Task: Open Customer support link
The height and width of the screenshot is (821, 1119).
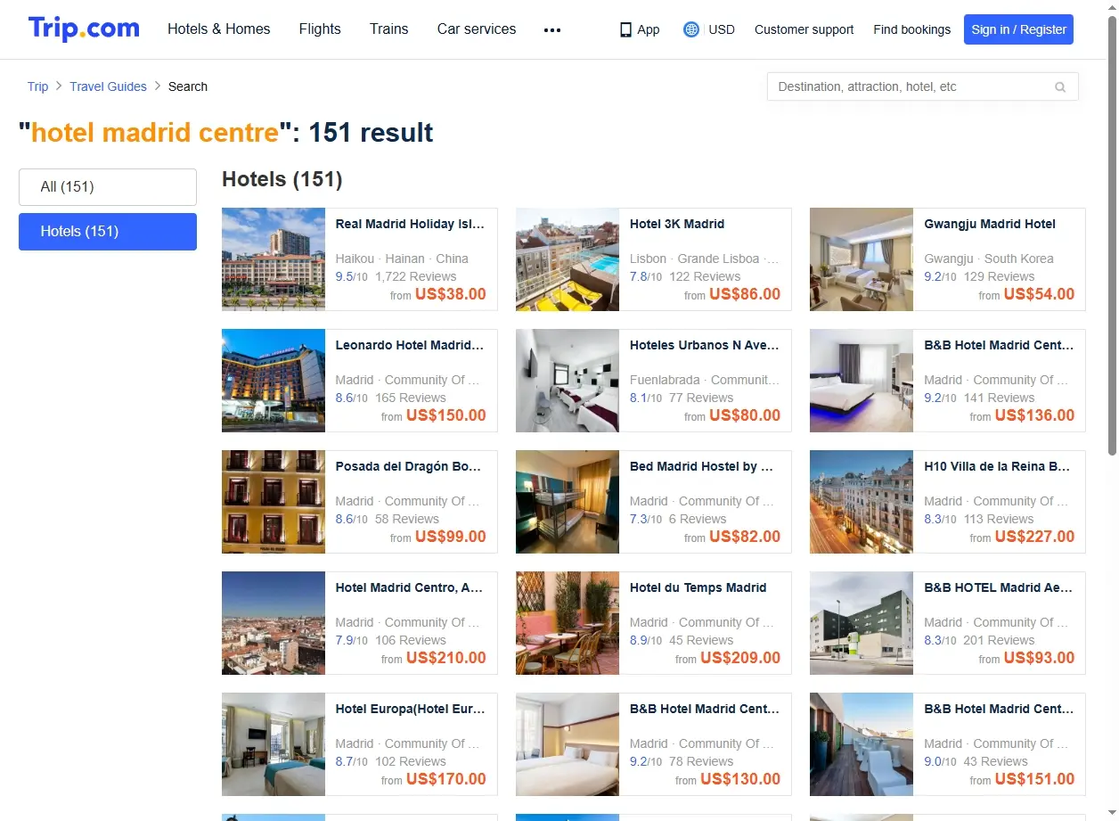Action: point(804,29)
